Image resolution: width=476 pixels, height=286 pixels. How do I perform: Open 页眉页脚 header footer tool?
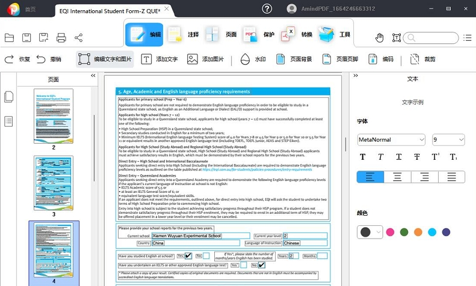pos(340,59)
